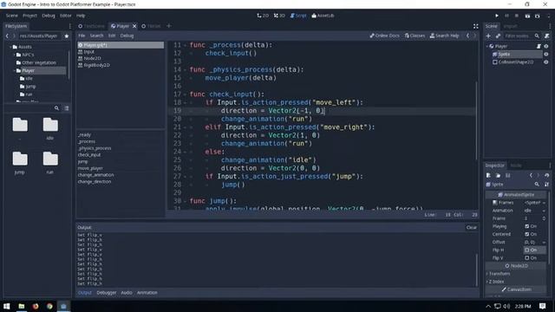
Task: Create new resource in Inspector
Action: pos(488,175)
